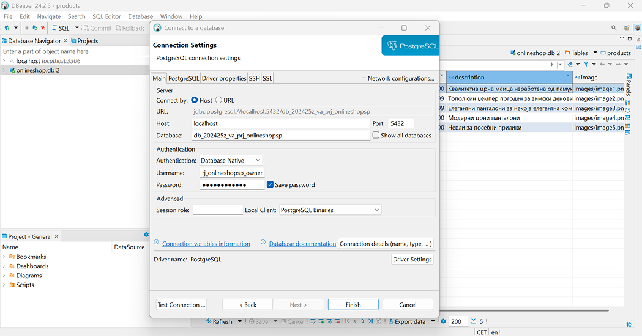
Task: Enable Show all databases checkbox
Action: [376, 136]
